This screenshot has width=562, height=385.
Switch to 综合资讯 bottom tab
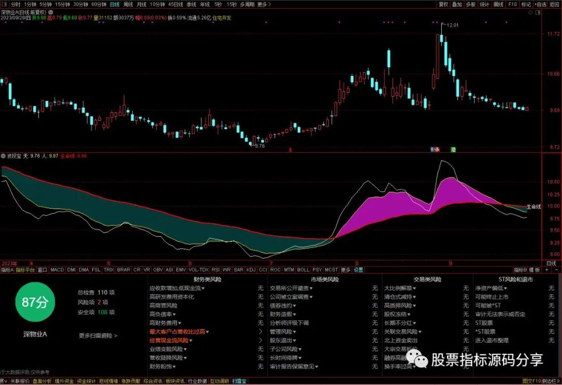pyautogui.click(x=153, y=381)
